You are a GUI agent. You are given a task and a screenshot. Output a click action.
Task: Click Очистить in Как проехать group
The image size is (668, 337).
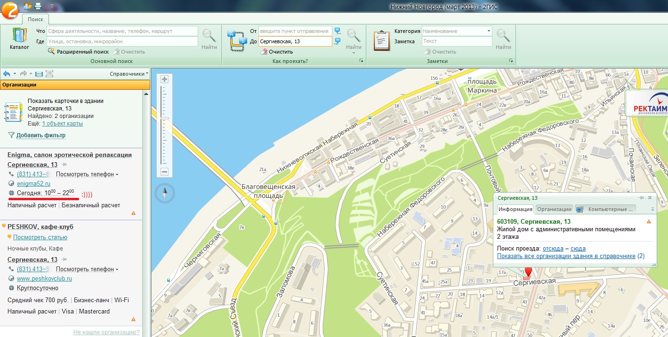click(x=277, y=52)
